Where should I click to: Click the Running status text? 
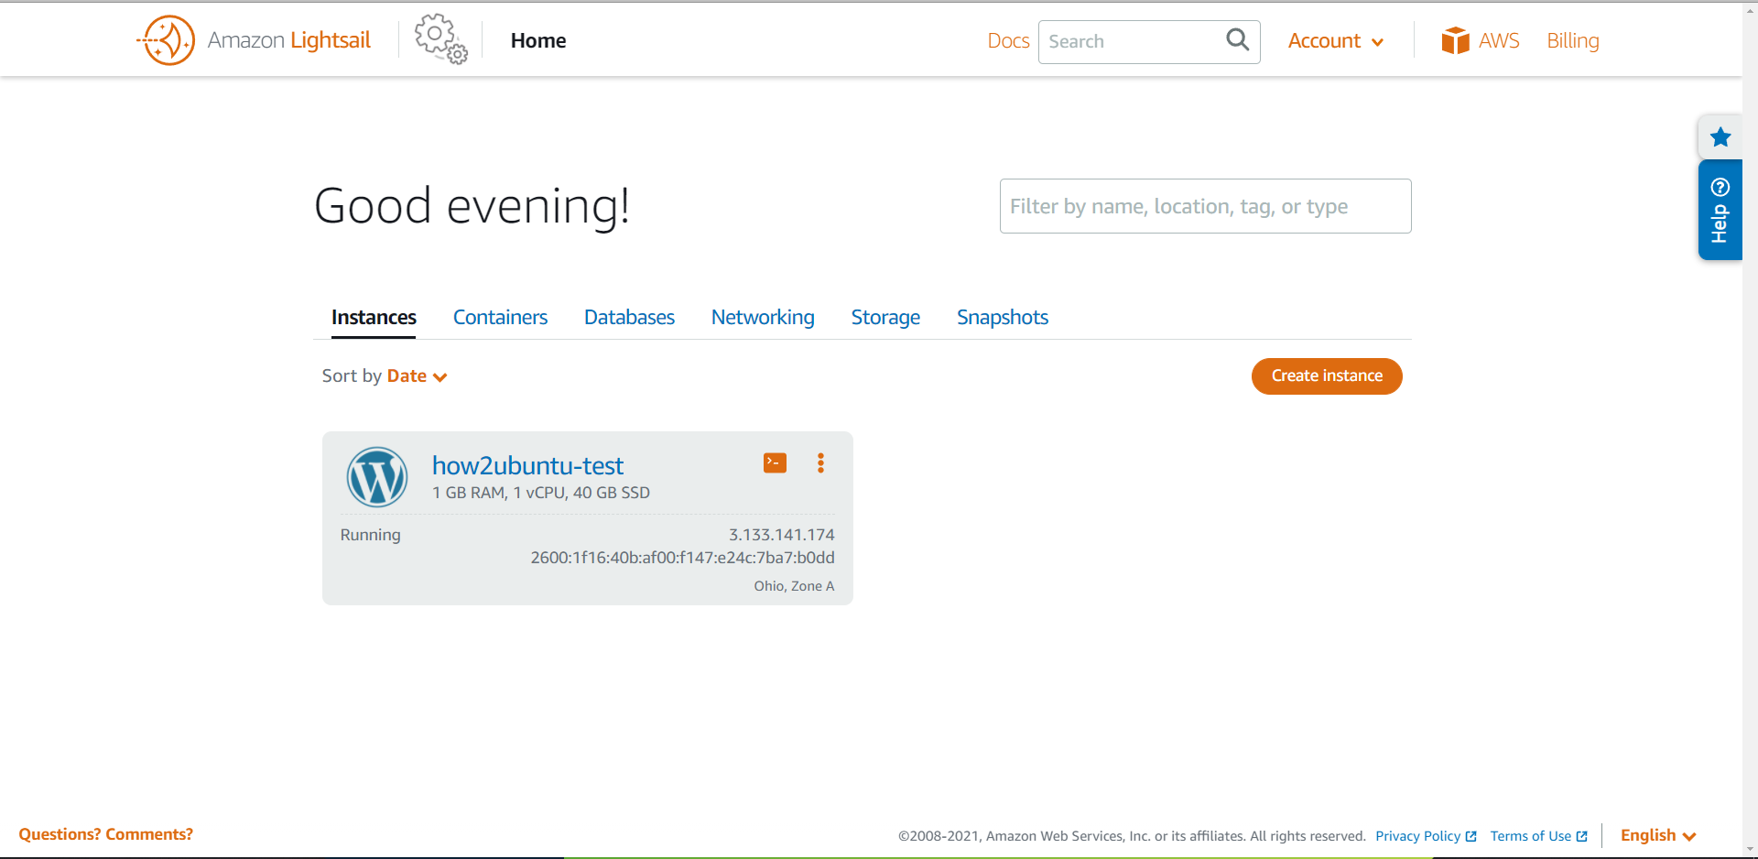(370, 535)
